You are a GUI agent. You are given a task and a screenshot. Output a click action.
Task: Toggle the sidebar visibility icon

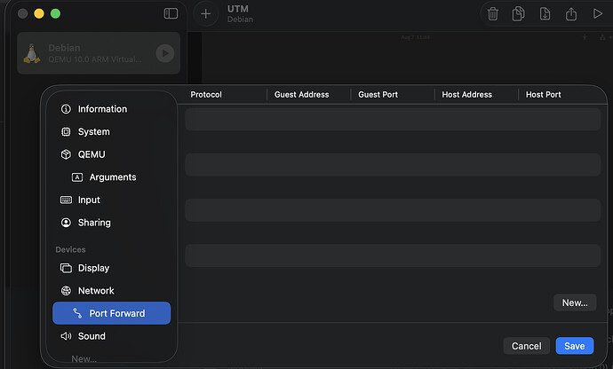171,13
